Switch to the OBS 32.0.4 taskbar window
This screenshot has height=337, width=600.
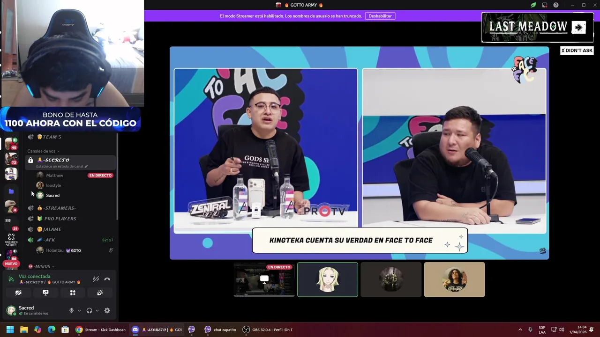268,330
